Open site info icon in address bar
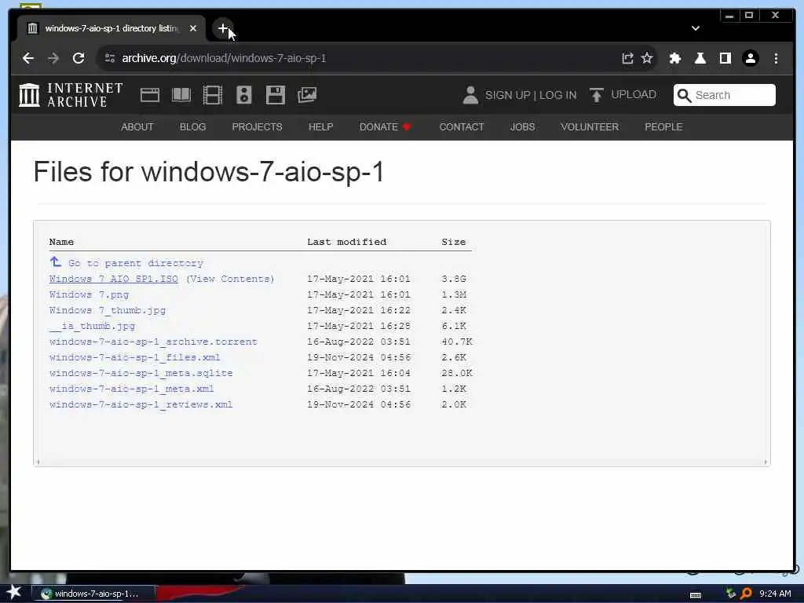The image size is (804, 603). coord(110,58)
